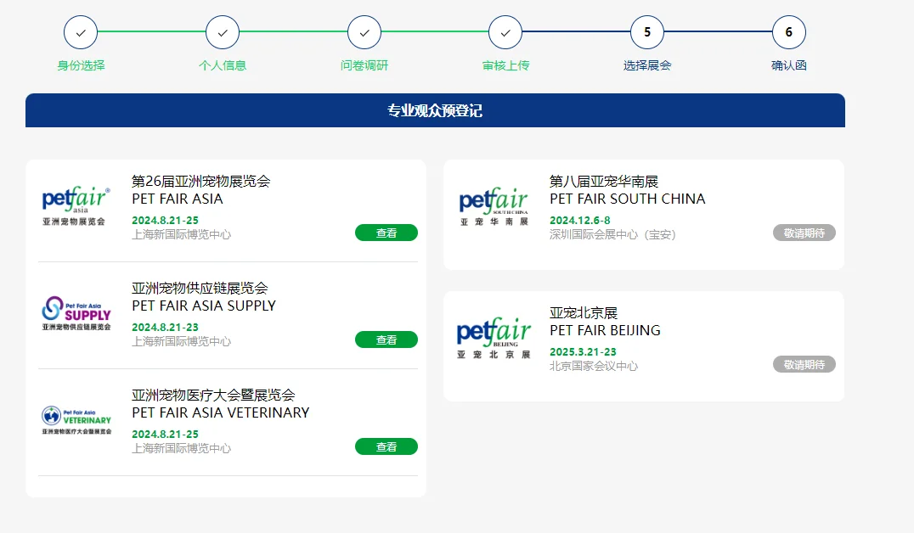Select step 5 circle 选择展会

point(647,33)
